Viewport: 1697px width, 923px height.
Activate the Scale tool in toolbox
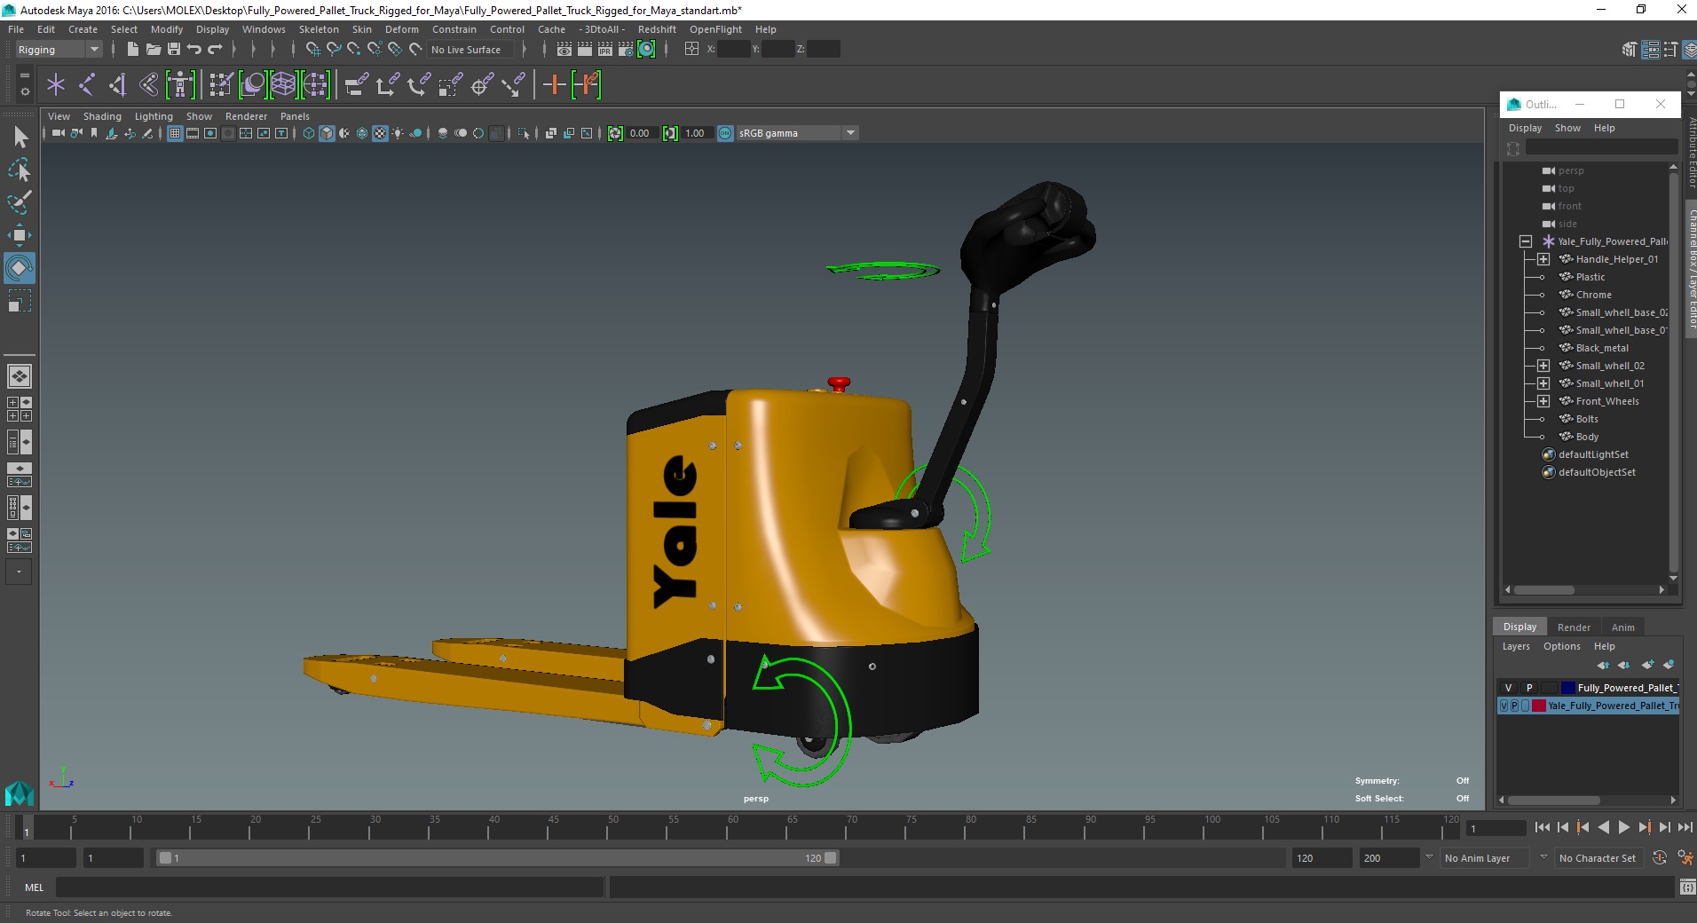[20, 301]
